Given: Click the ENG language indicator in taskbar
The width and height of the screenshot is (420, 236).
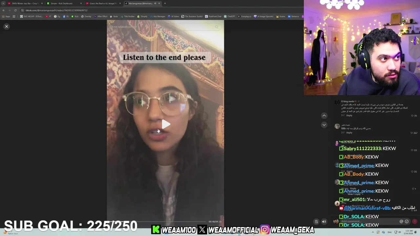Looking at the screenshot, I should click(389, 232).
